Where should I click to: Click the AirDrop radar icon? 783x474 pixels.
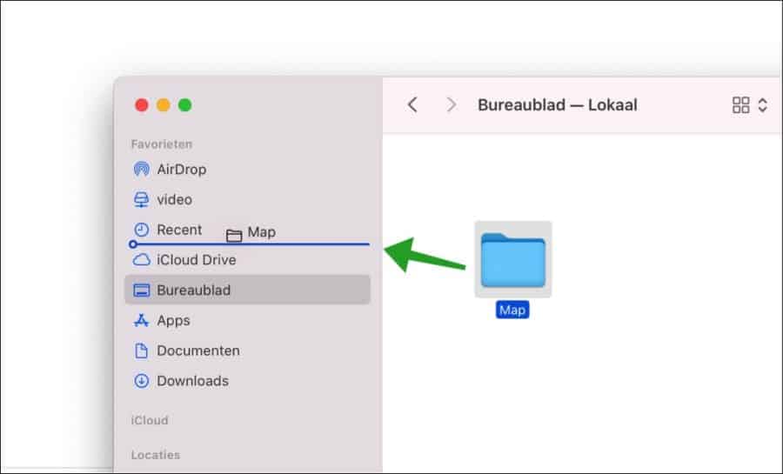click(x=141, y=169)
